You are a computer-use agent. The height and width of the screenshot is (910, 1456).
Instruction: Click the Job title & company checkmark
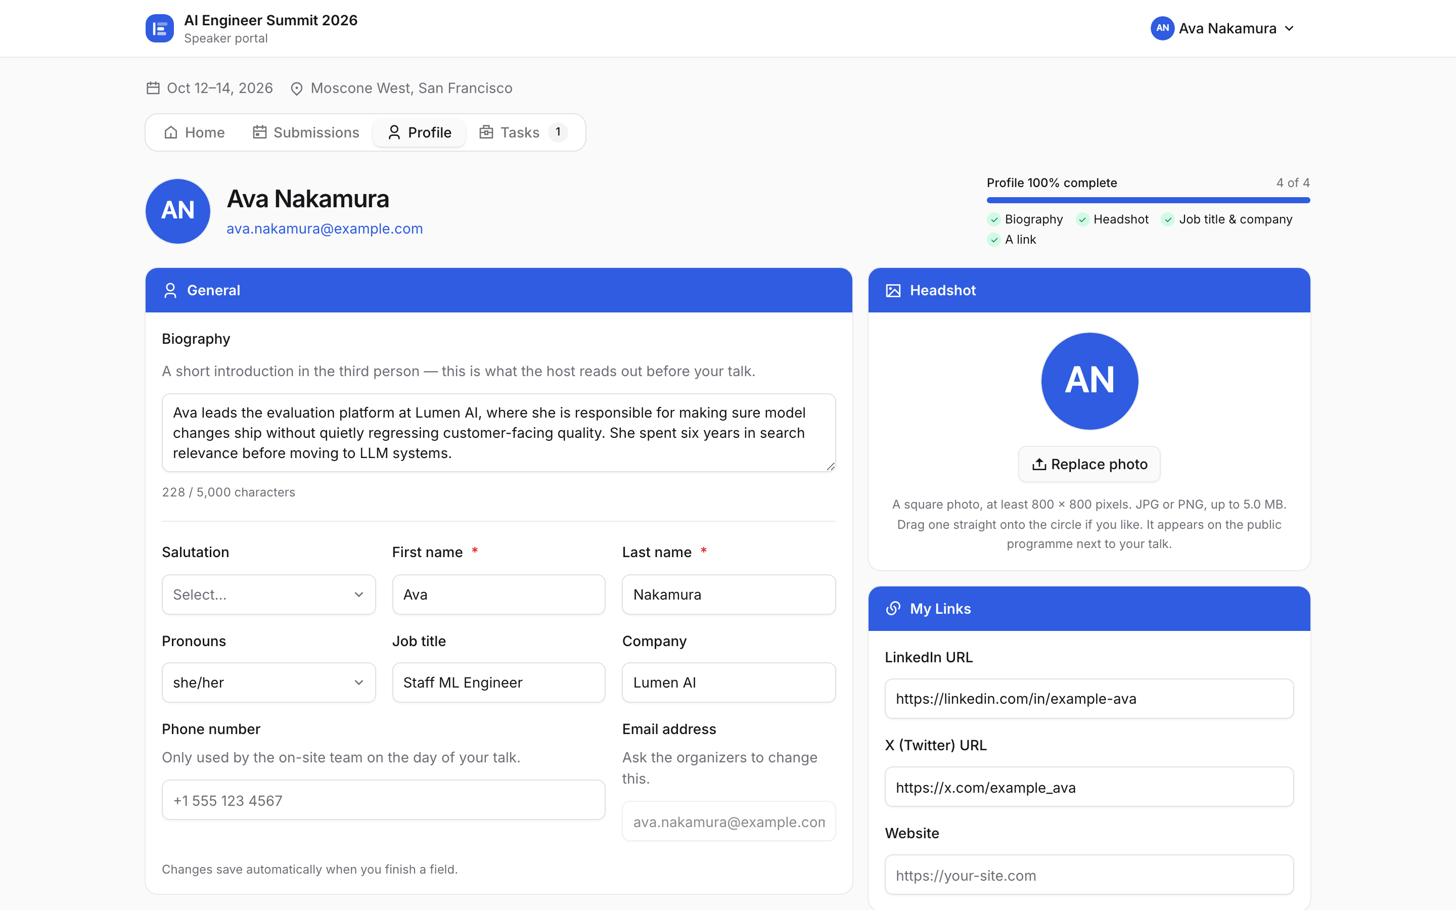(x=1168, y=220)
